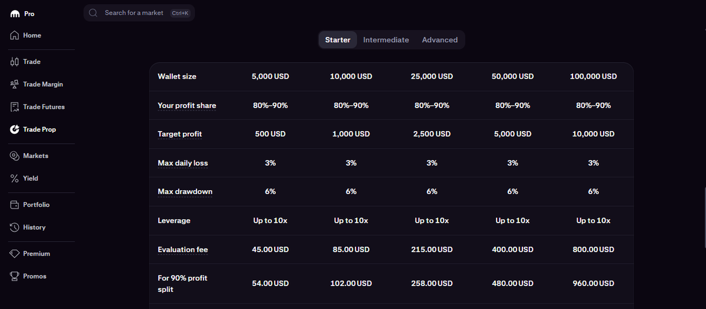Click the 25,000 USD wallet size
The width and height of the screenshot is (706, 309).
432,76
